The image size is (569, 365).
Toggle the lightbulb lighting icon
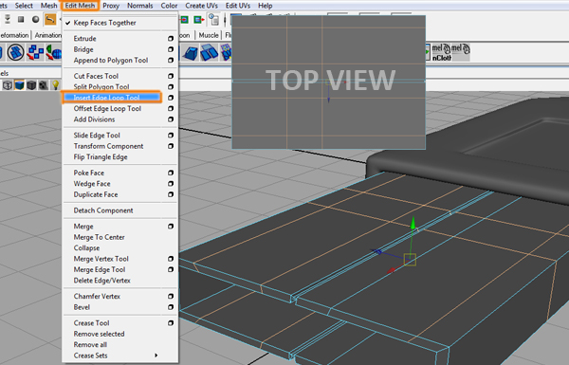(x=55, y=85)
